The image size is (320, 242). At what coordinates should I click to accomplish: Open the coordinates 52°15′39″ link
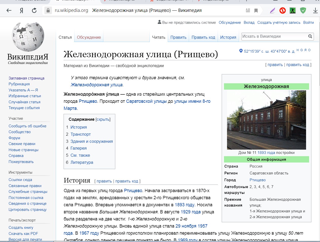pos(269,51)
